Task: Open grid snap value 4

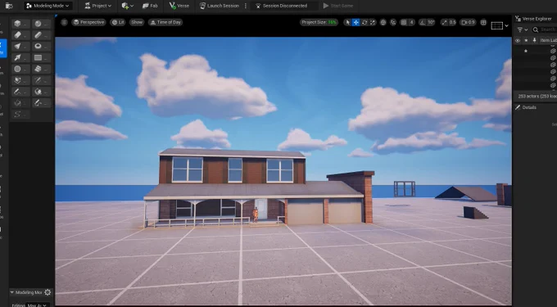Action: [x=411, y=22]
